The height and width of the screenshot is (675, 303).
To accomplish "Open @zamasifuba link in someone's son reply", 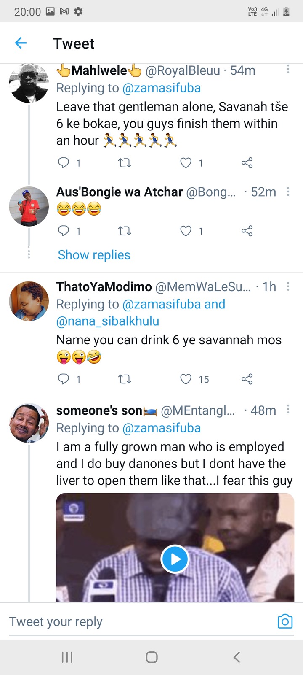I will [162, 428].
